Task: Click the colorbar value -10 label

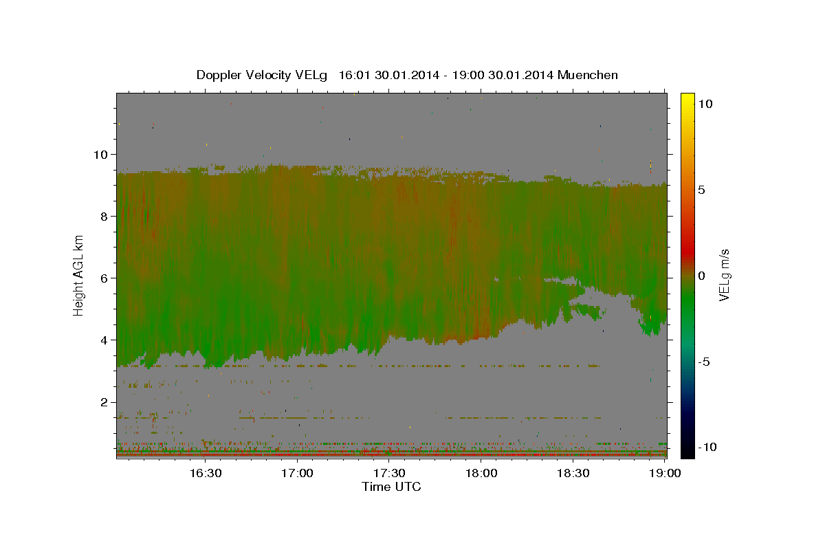Action: [x=707, y=448]
